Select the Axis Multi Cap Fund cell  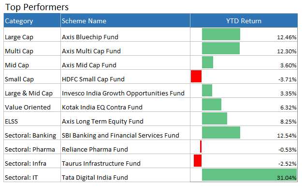pyautogui.click(x=125, y=48)
